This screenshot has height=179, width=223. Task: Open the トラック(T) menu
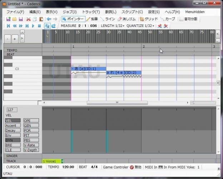pyautogui.click(x=91, y=12)
